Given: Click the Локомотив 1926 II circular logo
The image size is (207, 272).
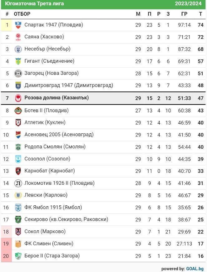Looking at the screenshot, I should (18, 183).
